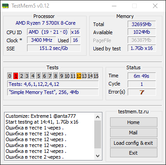Select test indicator box 7
Viewport: 166px width, 165px height.
tap(50, 76)
